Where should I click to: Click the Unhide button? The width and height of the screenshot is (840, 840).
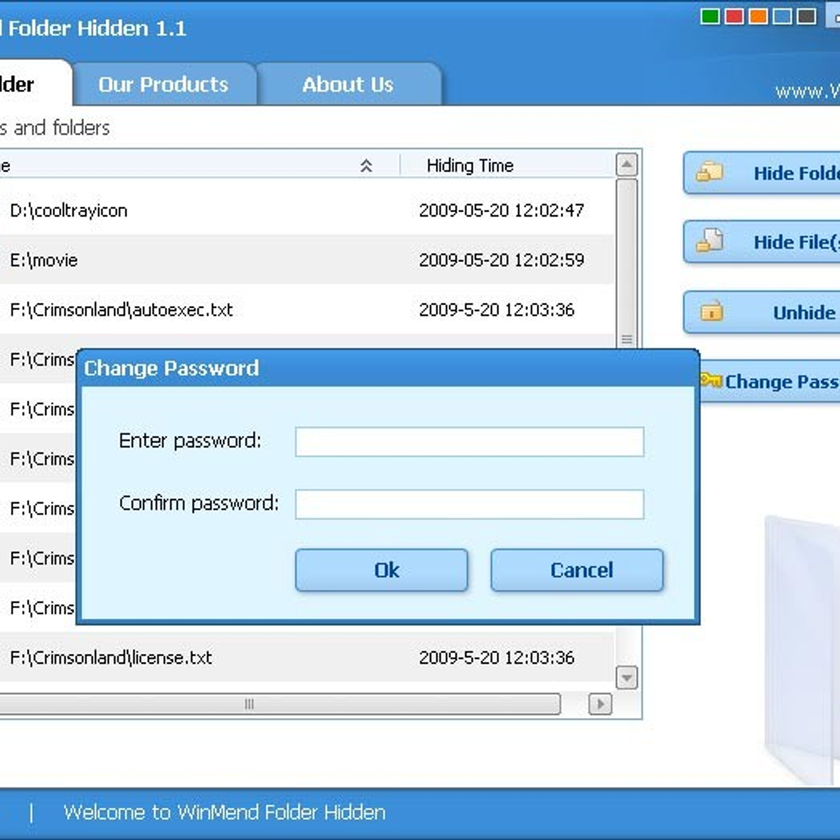tap(762, 312)
